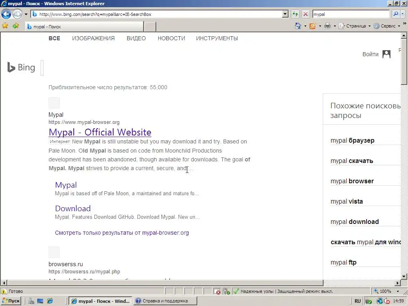
Task: Click 'Смотреть только результаты от mypal-browser.org'
Action: coord(122,233)
